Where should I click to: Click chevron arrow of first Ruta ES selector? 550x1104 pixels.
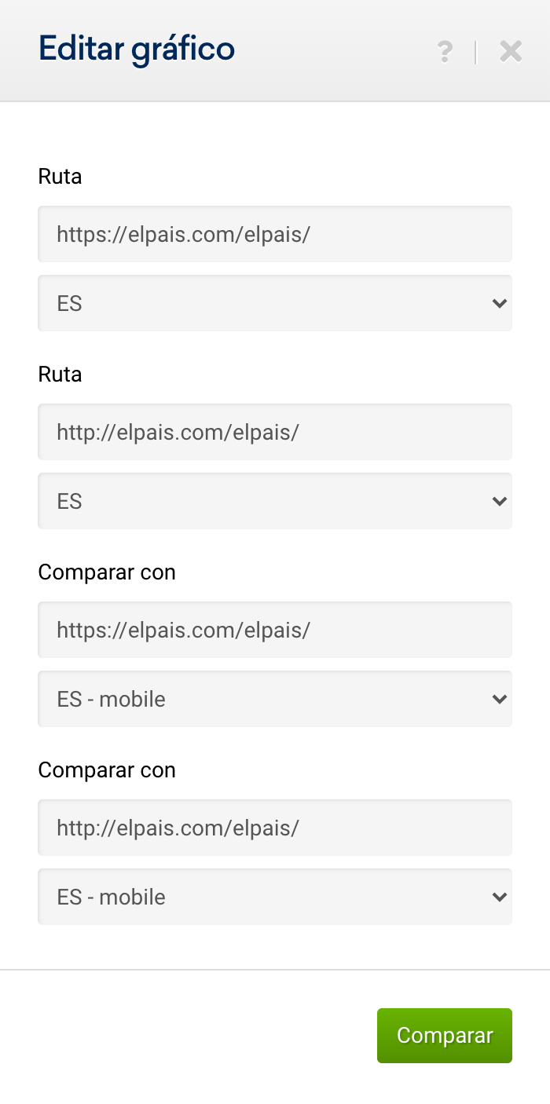click(499, 303)
